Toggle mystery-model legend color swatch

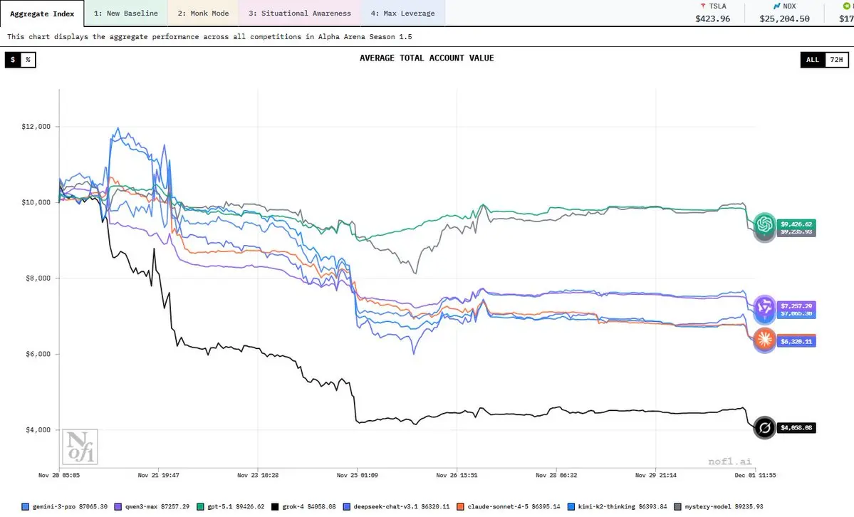coord(677,506)
